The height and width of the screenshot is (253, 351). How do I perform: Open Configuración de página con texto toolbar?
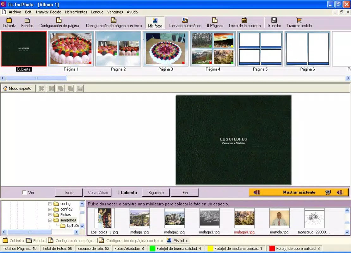(114, 23)
